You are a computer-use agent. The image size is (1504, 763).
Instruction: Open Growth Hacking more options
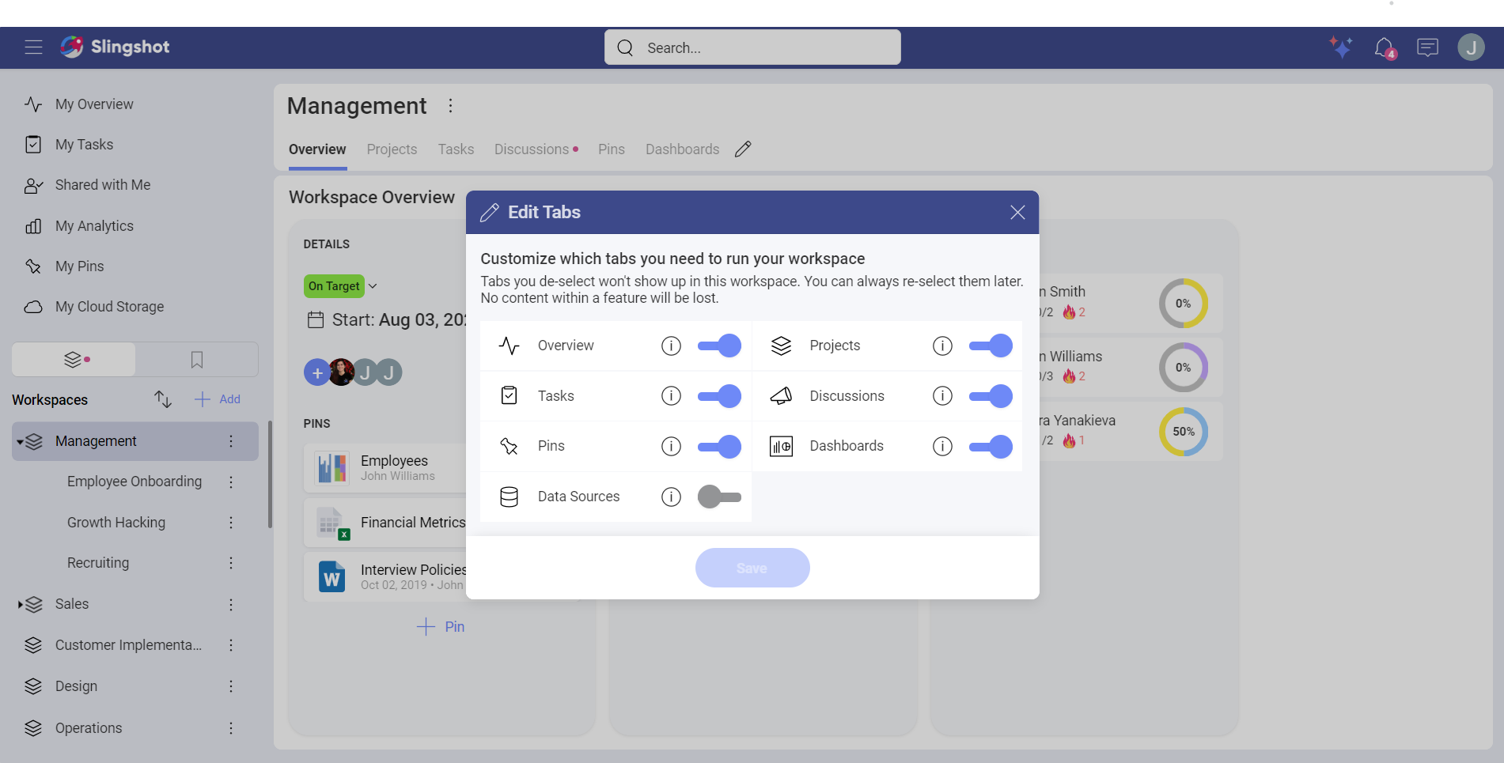click(231, 523)
